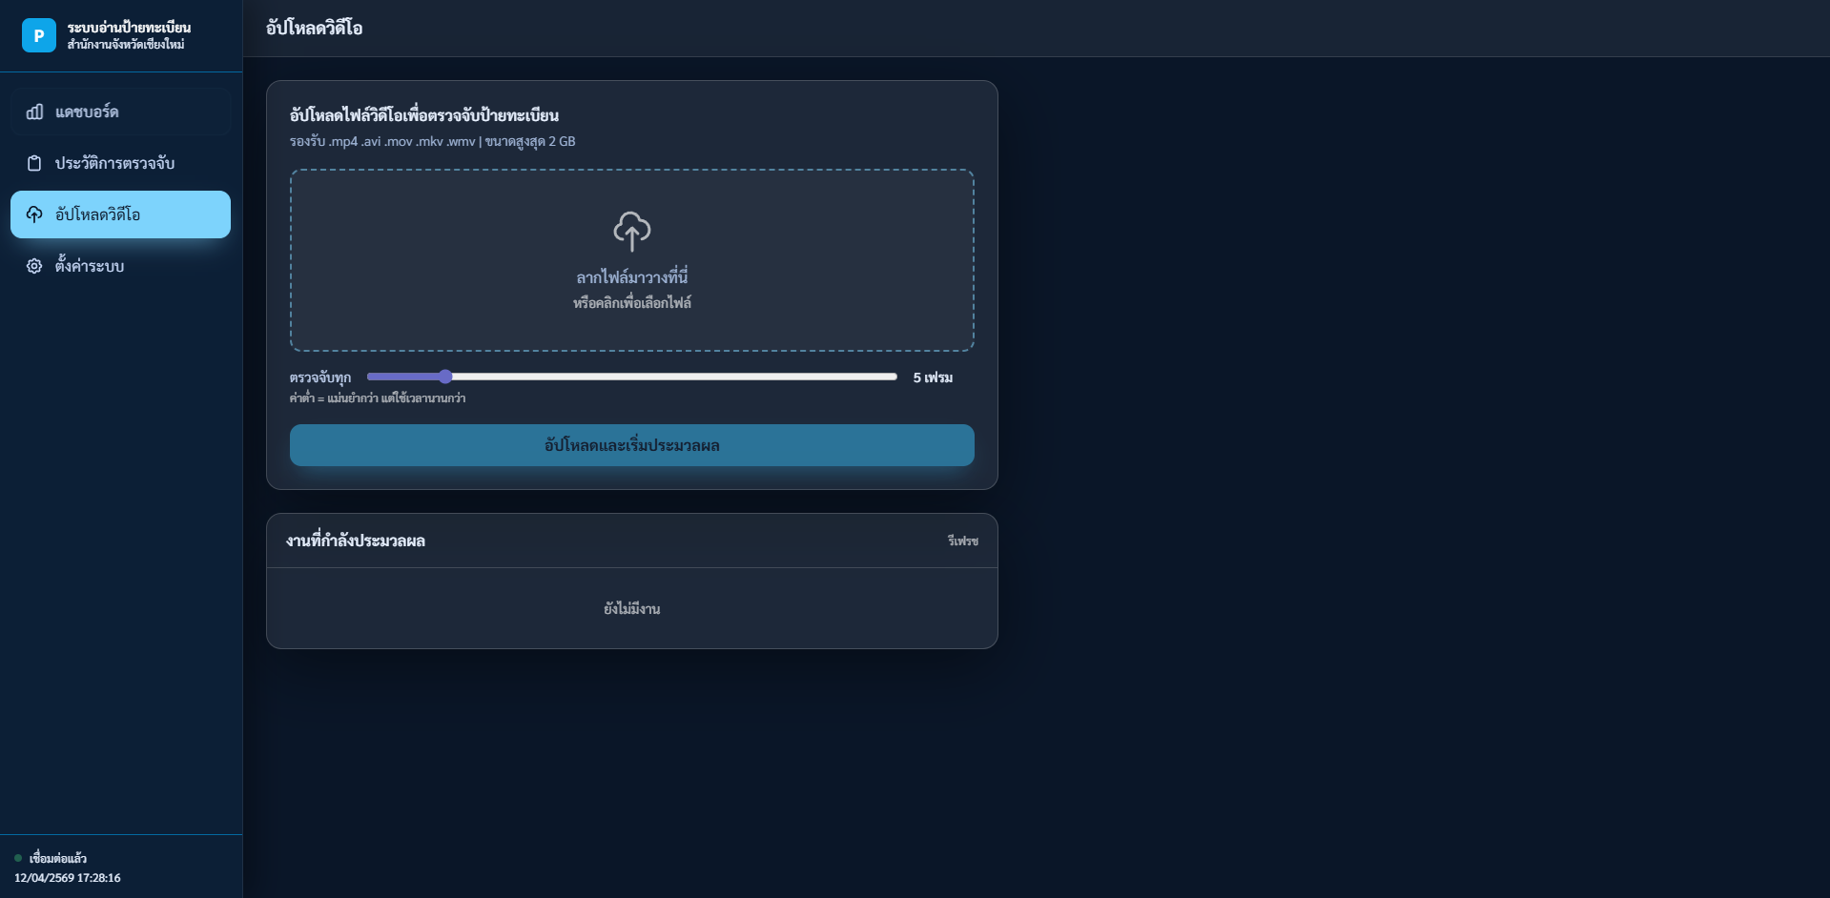Screen dimensions: 1830x898
Task: Click the ยังไม่มีงาน empty jobs area
Action: (x=631, y=608)
